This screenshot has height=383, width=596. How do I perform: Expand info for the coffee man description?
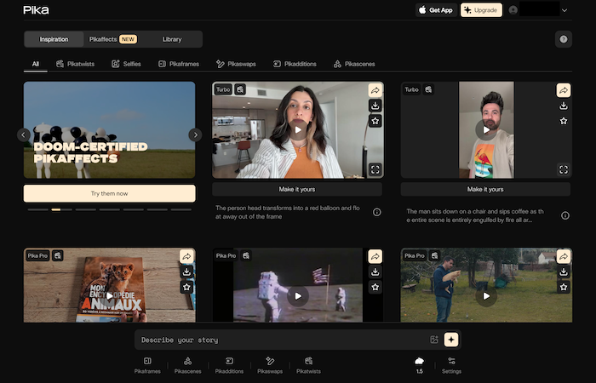point(564,215)
